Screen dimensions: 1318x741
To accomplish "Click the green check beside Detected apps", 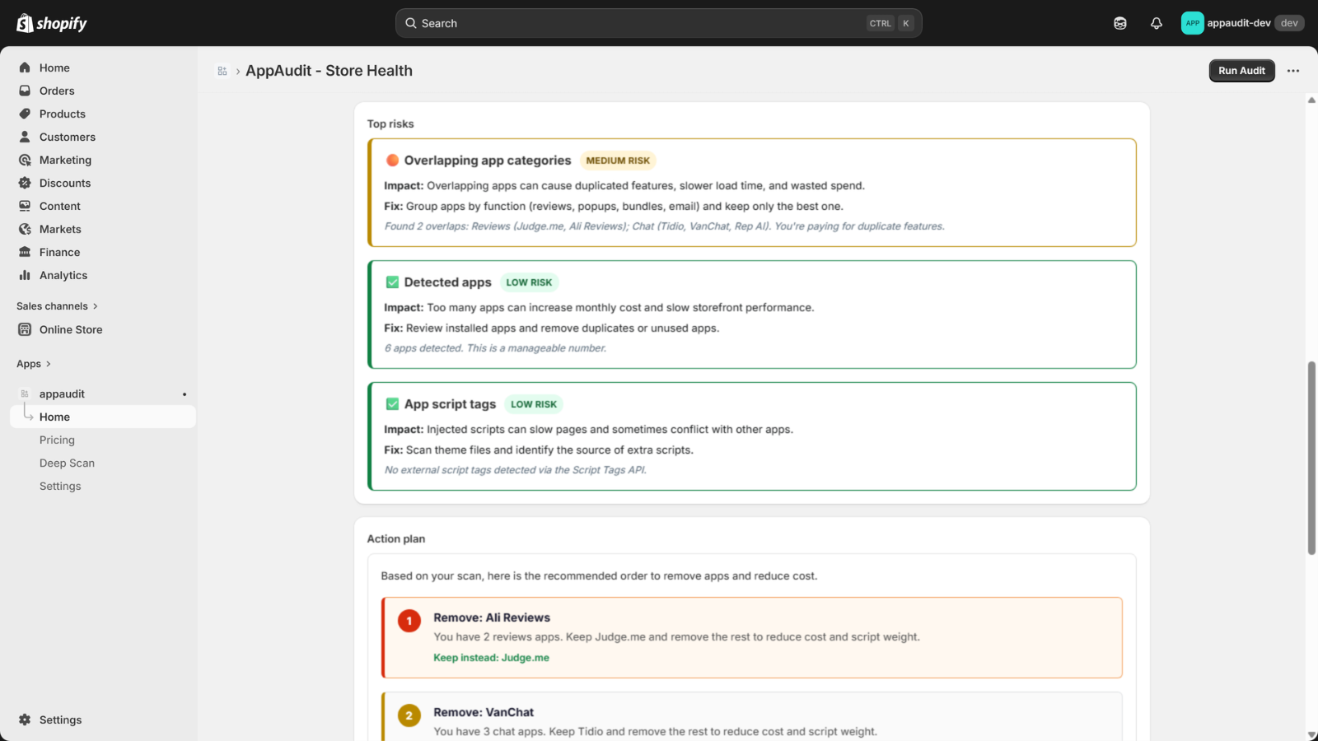I will pos(393,282).
